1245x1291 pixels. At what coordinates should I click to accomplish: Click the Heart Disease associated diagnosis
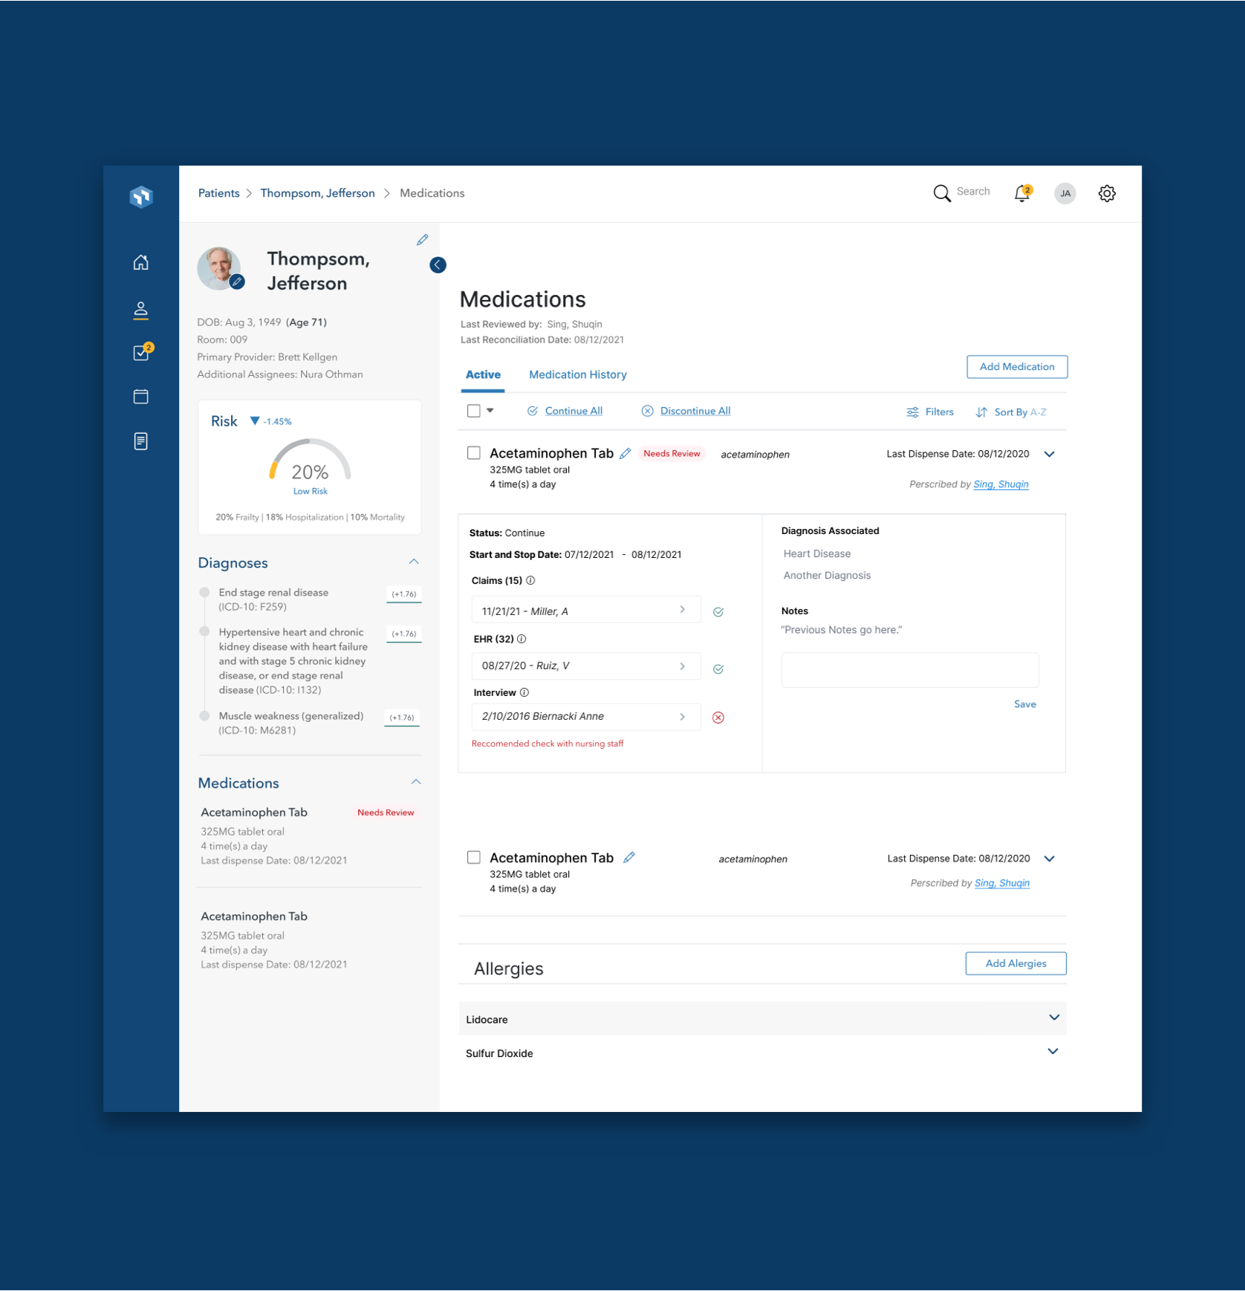coord(816,554)
